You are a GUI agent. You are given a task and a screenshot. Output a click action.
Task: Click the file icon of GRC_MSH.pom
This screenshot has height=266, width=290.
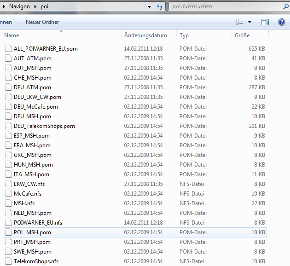coord(8,155)
